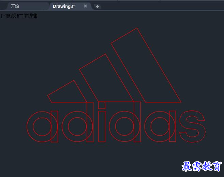Open the [-] viewport controls menu
This screenshot has height=177, width=224.
click(3, 16)
